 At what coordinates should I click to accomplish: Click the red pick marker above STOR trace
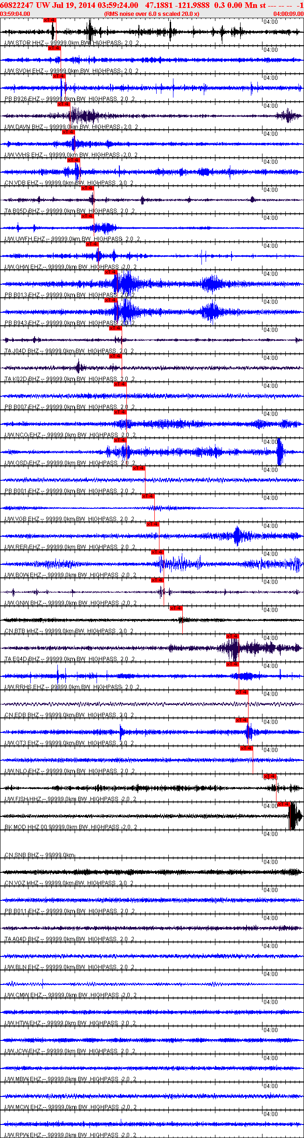[49, 20]
